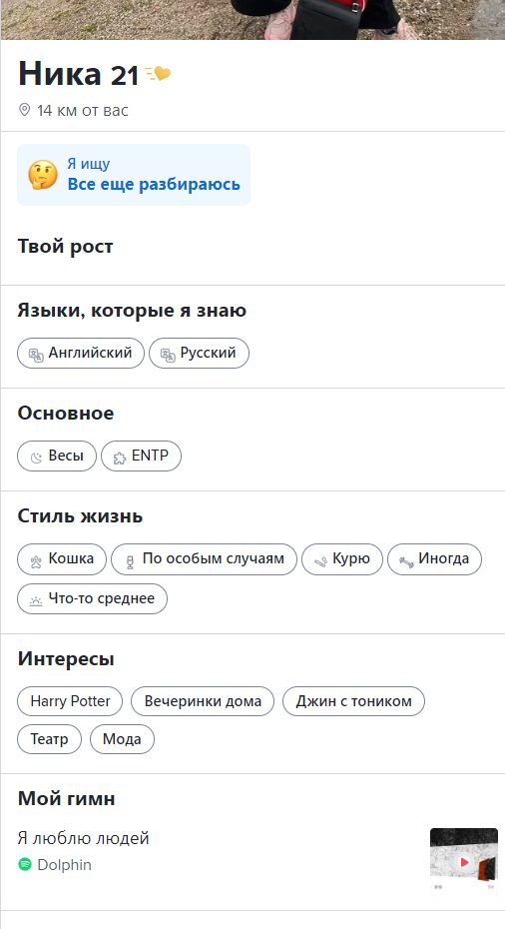Select the Мода interest chip
The height and width of the screenshot is (929, 505).
click(122, 739)
